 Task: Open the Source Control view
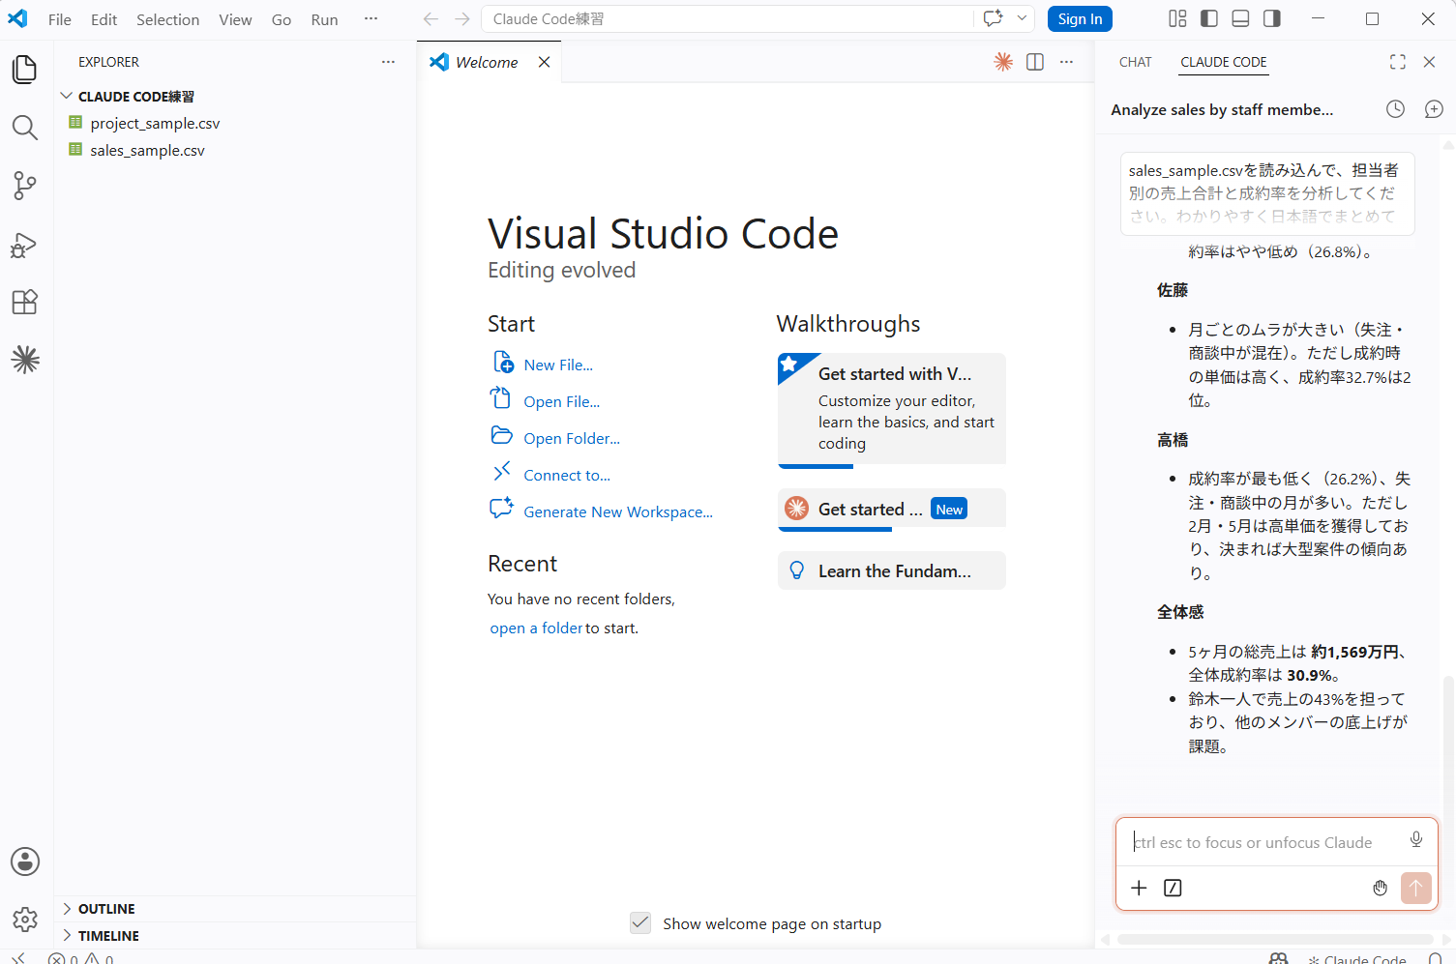(x=25, y=186)
